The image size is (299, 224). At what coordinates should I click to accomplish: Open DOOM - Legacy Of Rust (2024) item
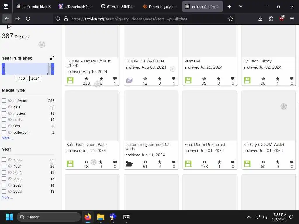coord(89,63)
